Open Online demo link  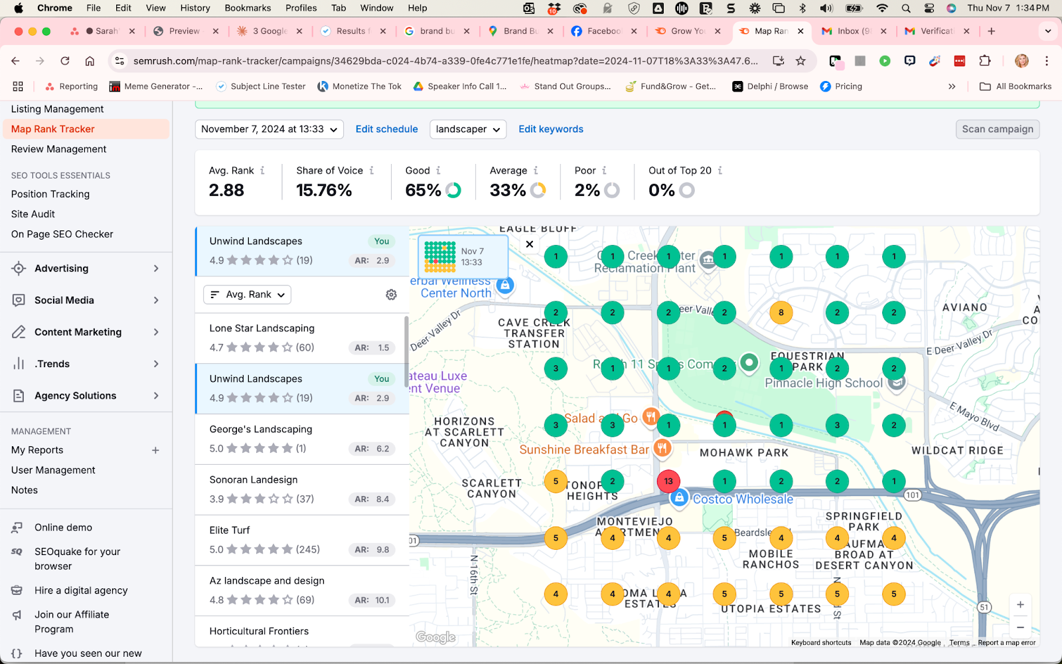click(64, 528)
